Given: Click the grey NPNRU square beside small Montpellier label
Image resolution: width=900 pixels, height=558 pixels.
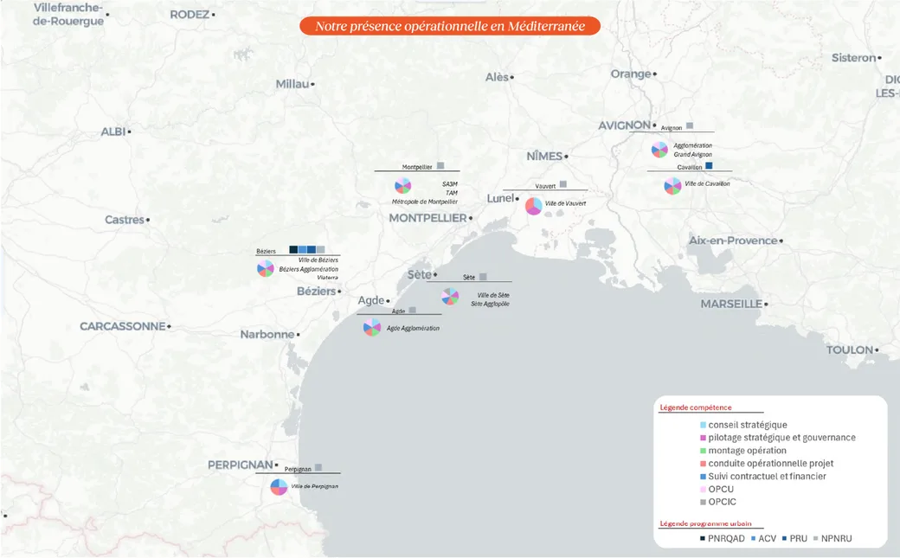Looking at the screenshot, I should pos(440,166).
